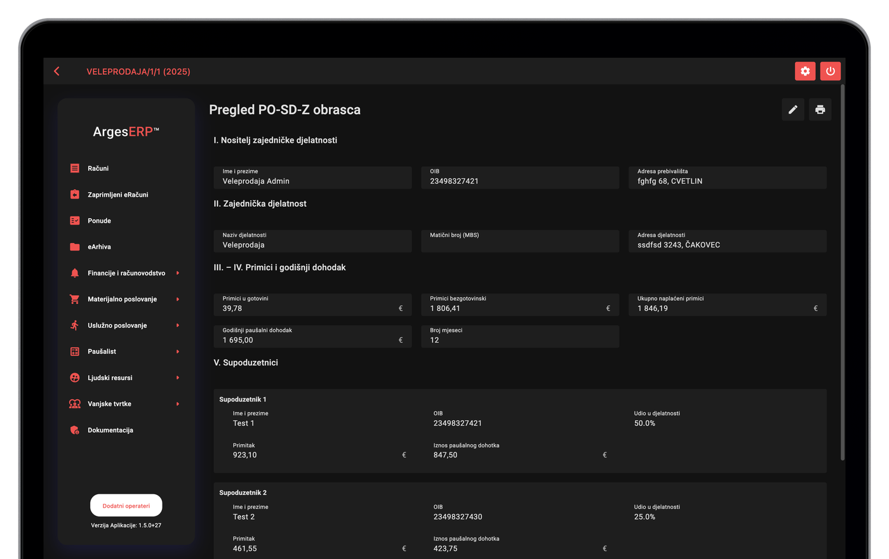This screenshot has height=559, width=889.
Task: Click the Adresa prebivališta field
Action: pos(728,178)
